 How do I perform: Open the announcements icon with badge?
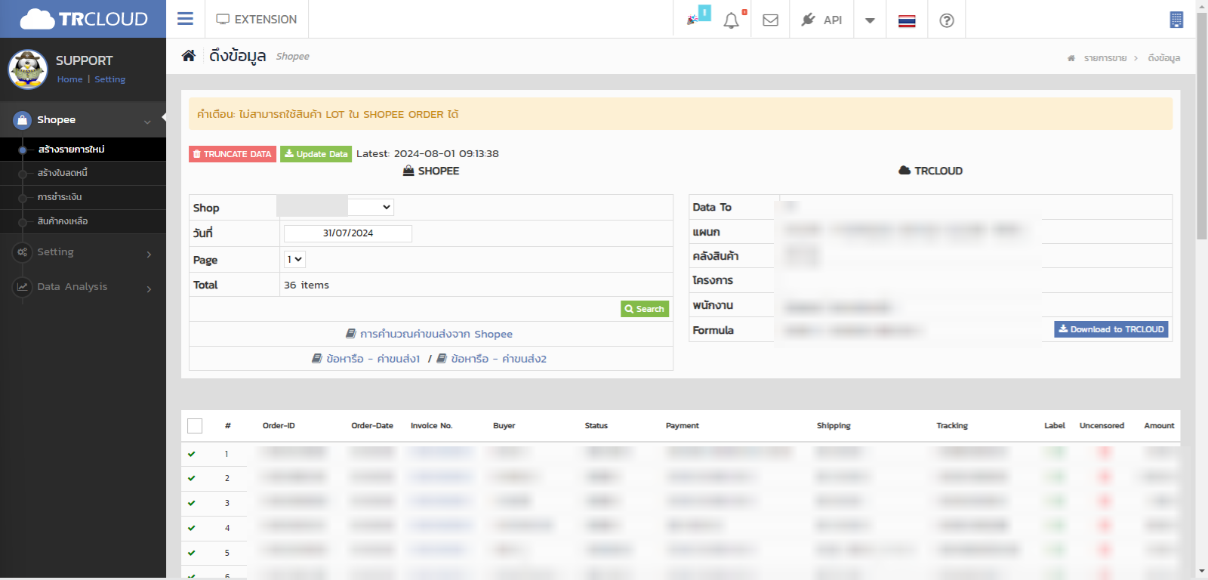(x=697, y=17)
